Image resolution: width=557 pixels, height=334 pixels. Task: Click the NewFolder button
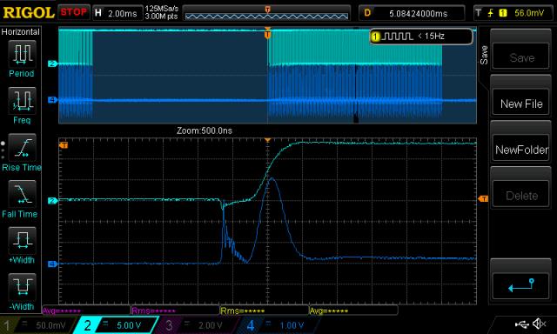pos(521,150)
